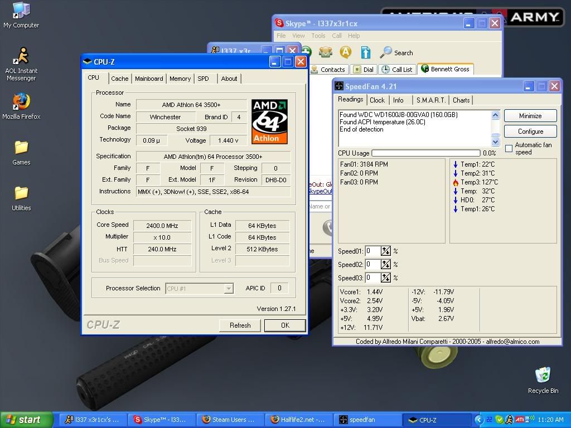Click the Skype send file arrow icon
Viewport: 571px width, 428px height.
366,52
